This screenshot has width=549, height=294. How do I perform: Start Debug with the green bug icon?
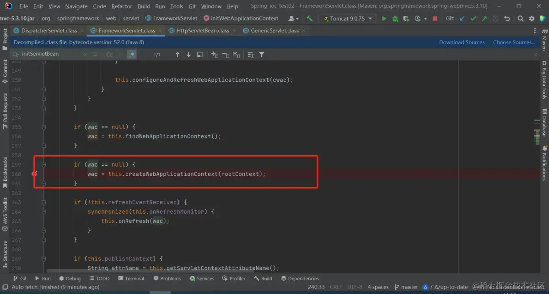[395, 19]
